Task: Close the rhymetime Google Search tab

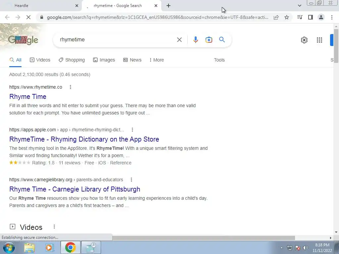Action: 156,6
